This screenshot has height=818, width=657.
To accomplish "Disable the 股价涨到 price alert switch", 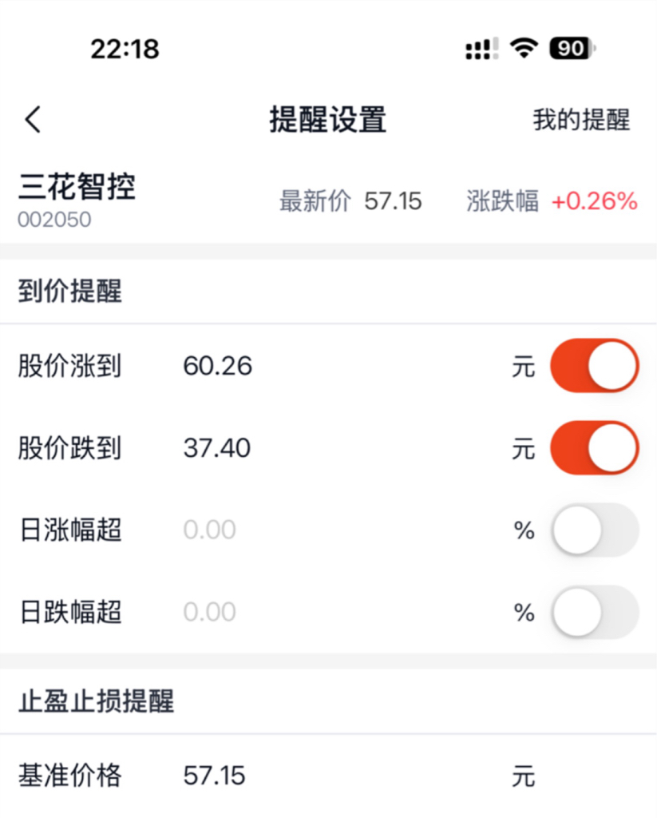I will pyautogui.click(x=595, y=366).
